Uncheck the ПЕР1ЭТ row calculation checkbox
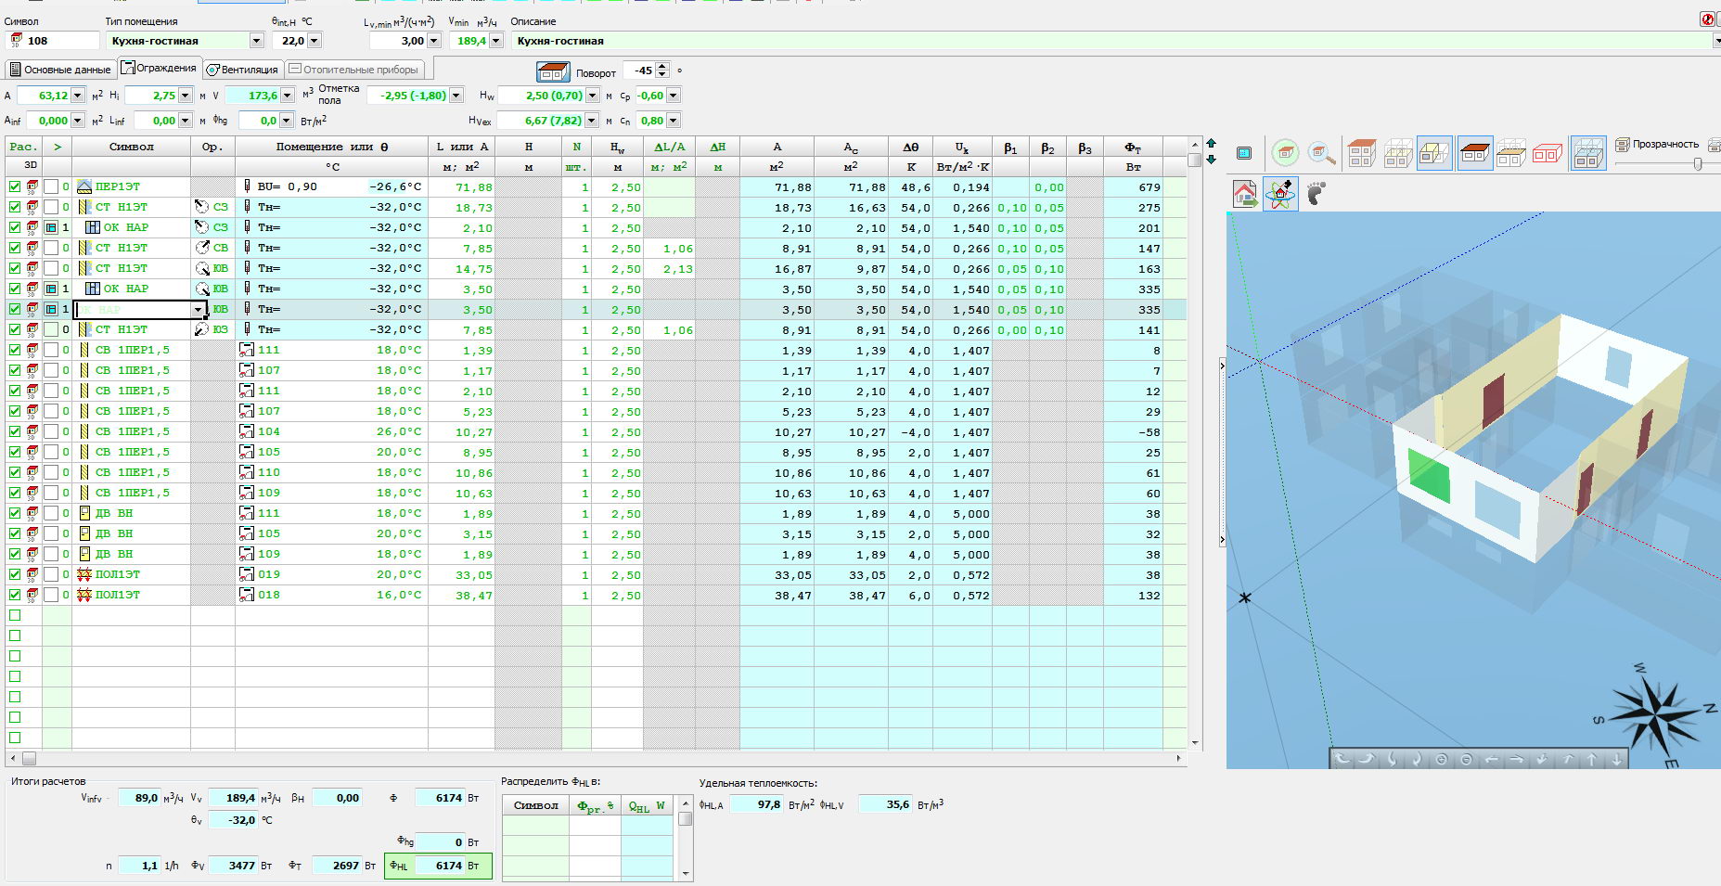Screen dimensions: 1721x886 (x=15, y=186)
